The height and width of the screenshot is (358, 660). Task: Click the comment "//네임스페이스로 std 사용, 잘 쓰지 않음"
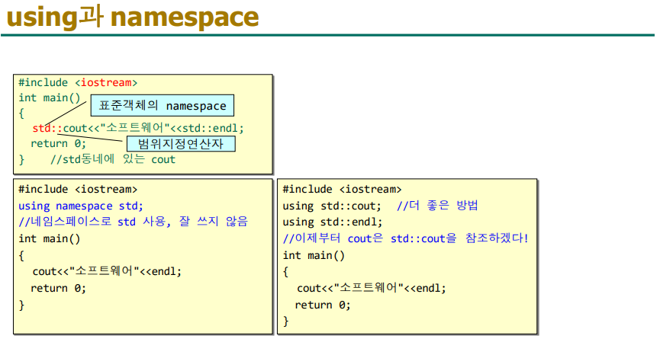click(x=133, y=222)
